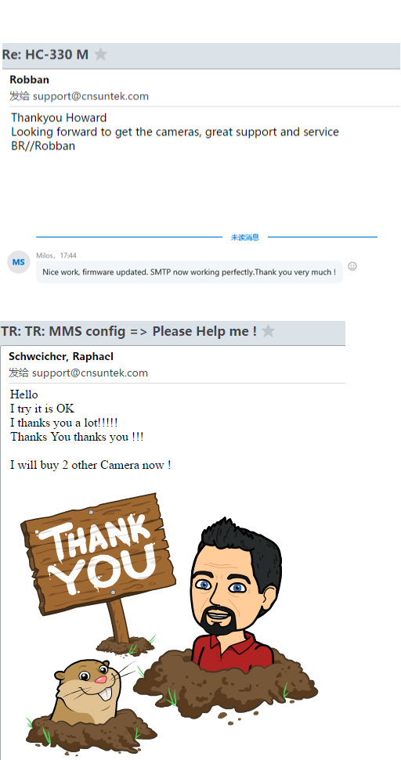Click the Thank You wooden sign image

pyautogui.click(x=99, y=554)
